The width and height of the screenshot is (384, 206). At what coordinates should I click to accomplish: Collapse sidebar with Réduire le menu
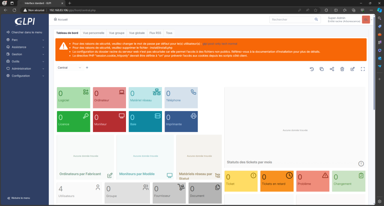click(19, 198)
